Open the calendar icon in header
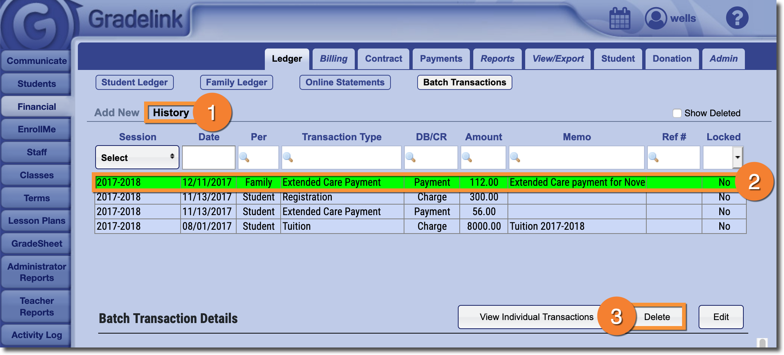This screenshot has width=784, height=355. click(x=619, y=18)
